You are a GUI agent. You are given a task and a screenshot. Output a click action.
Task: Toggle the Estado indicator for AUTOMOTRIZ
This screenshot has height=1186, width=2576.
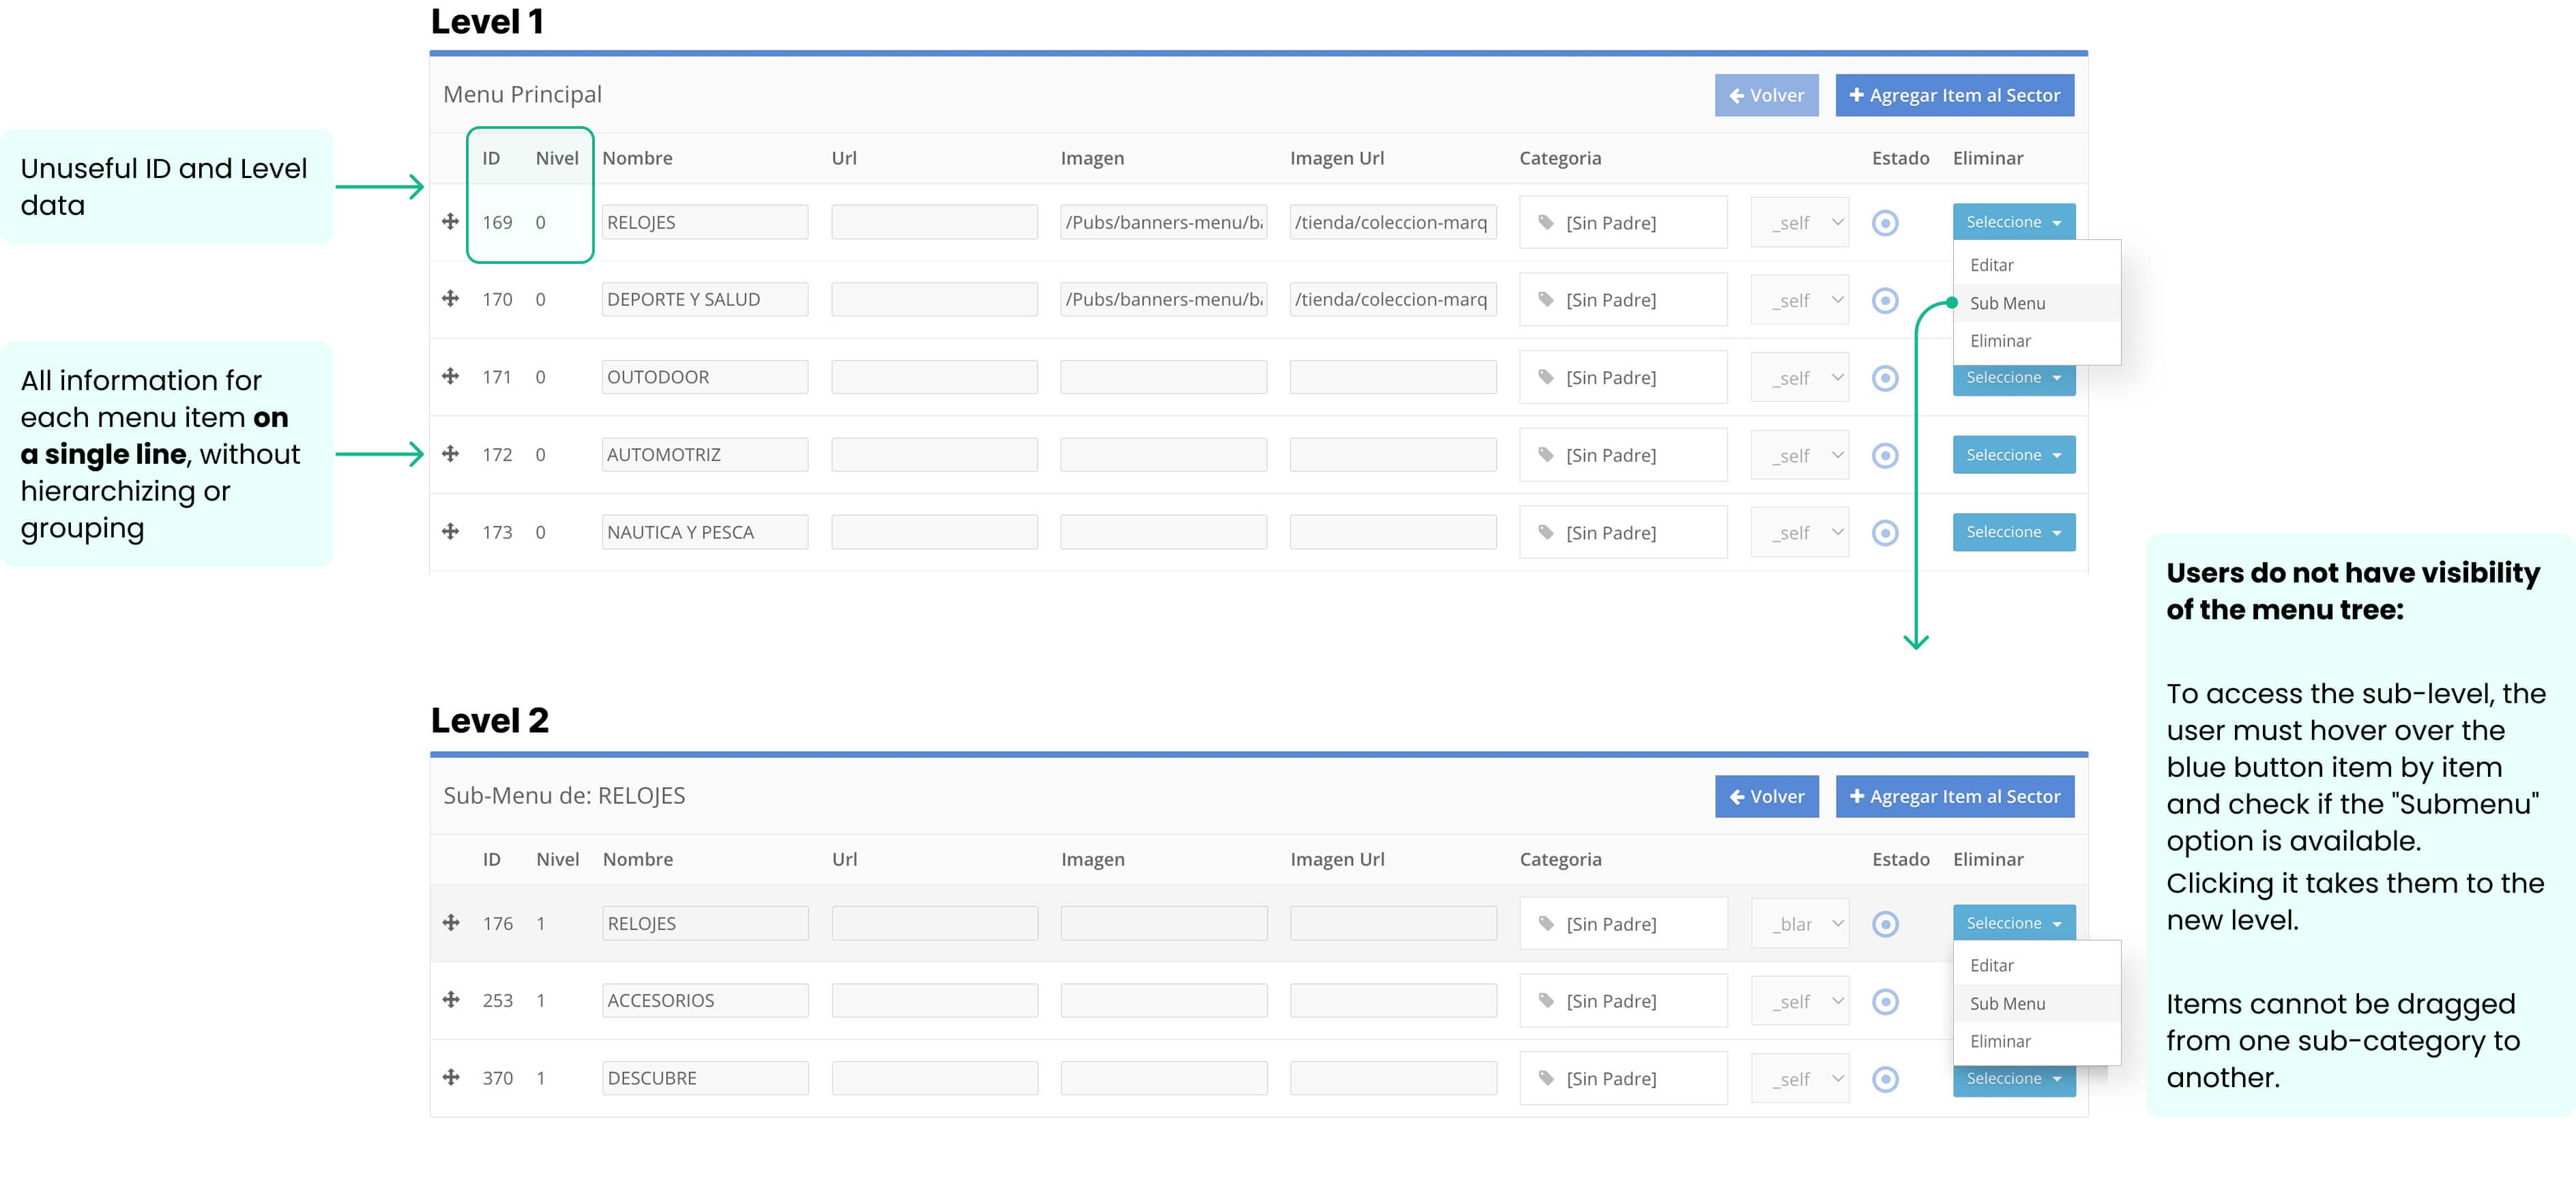(x=1884, y=455)
